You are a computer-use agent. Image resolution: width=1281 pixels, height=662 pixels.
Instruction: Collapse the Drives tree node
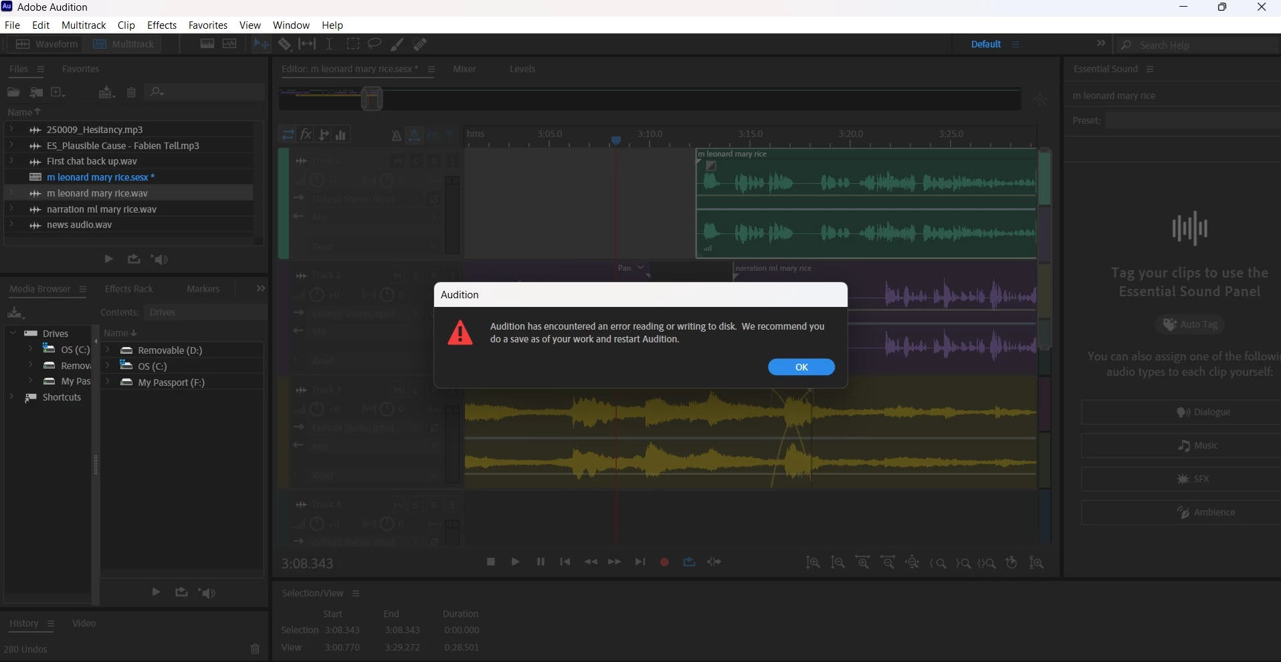point(13,333)
